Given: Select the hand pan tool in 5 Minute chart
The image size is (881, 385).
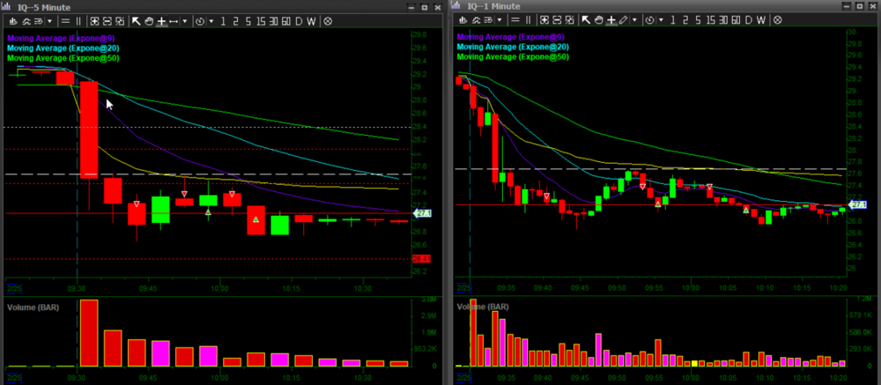Looking at the screenshot, I should pos(149,21).
